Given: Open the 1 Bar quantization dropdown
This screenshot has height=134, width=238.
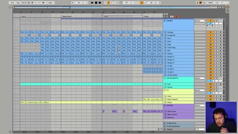Looking at the screenshot, I should [51, 3].
